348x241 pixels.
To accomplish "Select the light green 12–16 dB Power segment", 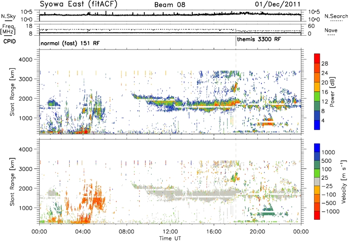I will coord(317,97).
